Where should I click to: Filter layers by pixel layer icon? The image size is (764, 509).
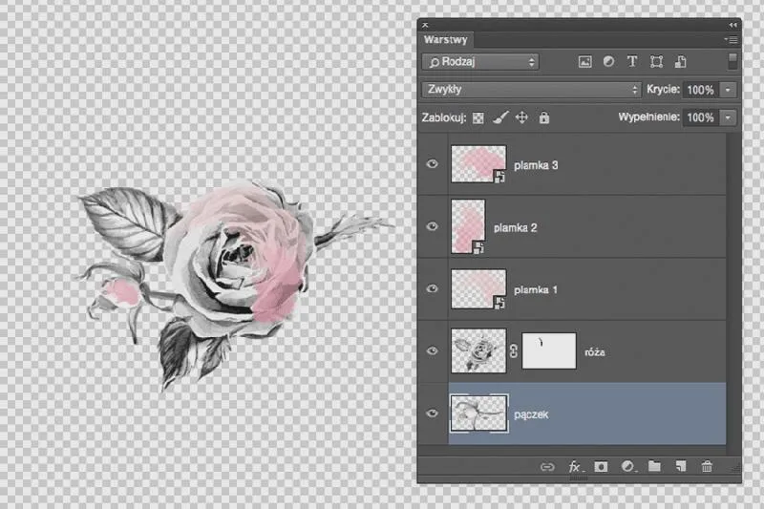click(x=584, y=62)
